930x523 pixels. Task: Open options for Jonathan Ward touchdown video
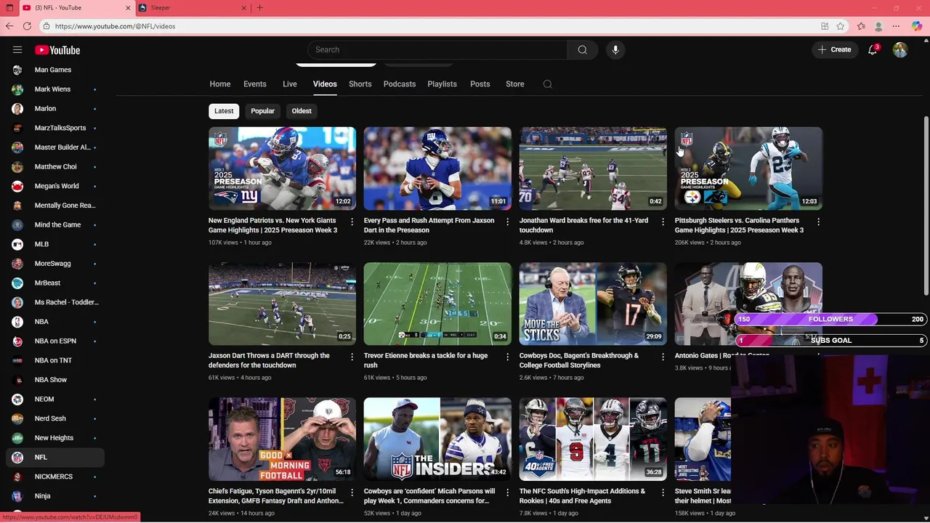click(x=663, y=222)
